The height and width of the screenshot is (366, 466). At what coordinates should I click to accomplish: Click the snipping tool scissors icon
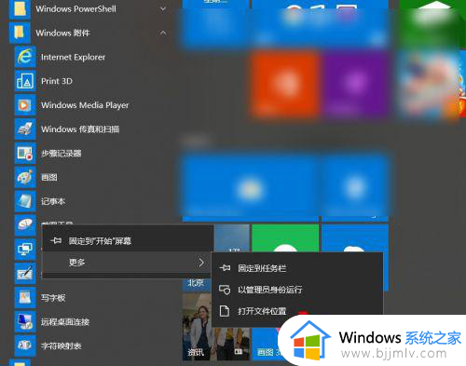tap(25, 225)
